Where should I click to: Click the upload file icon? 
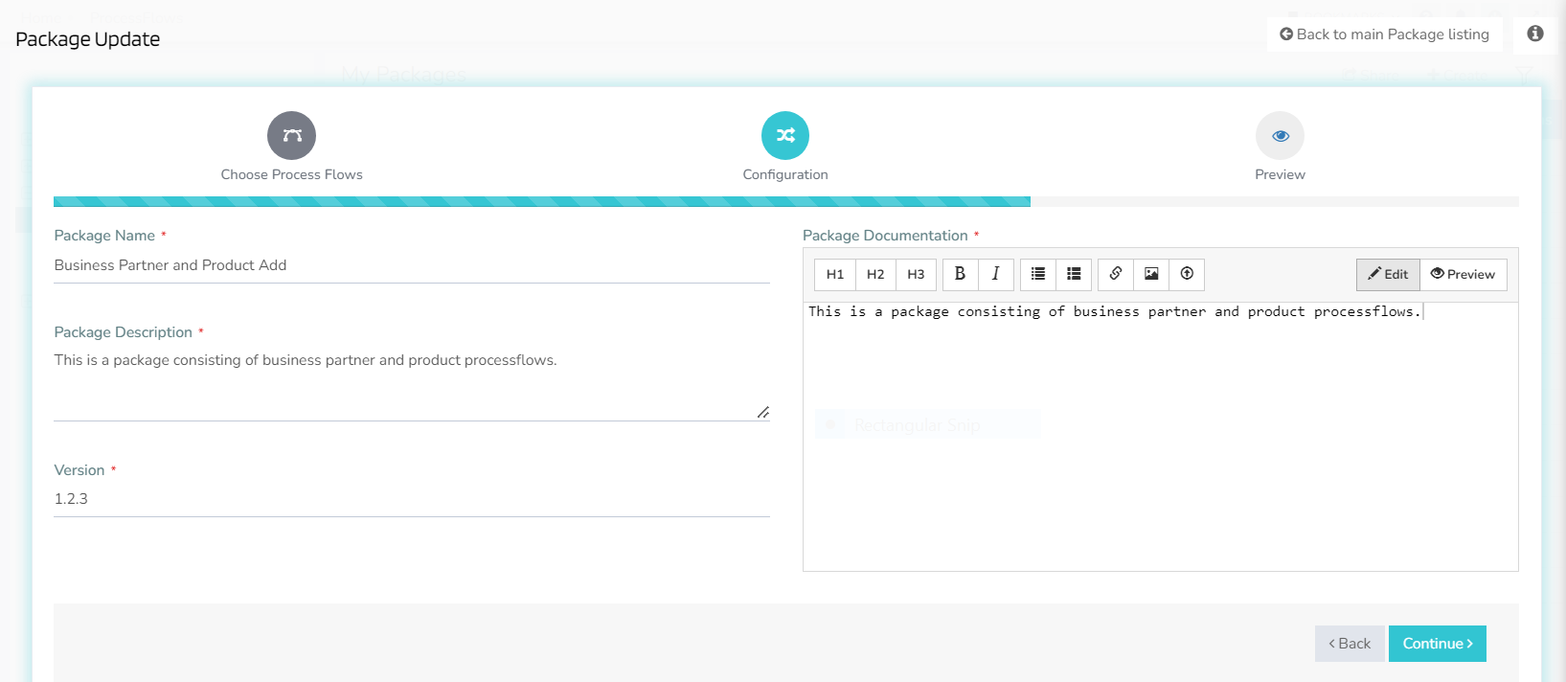1187,274
